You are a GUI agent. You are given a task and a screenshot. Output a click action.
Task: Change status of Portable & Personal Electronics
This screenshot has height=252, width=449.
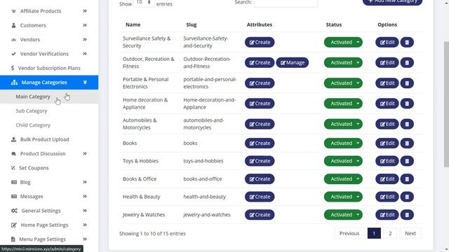(343, 83)
